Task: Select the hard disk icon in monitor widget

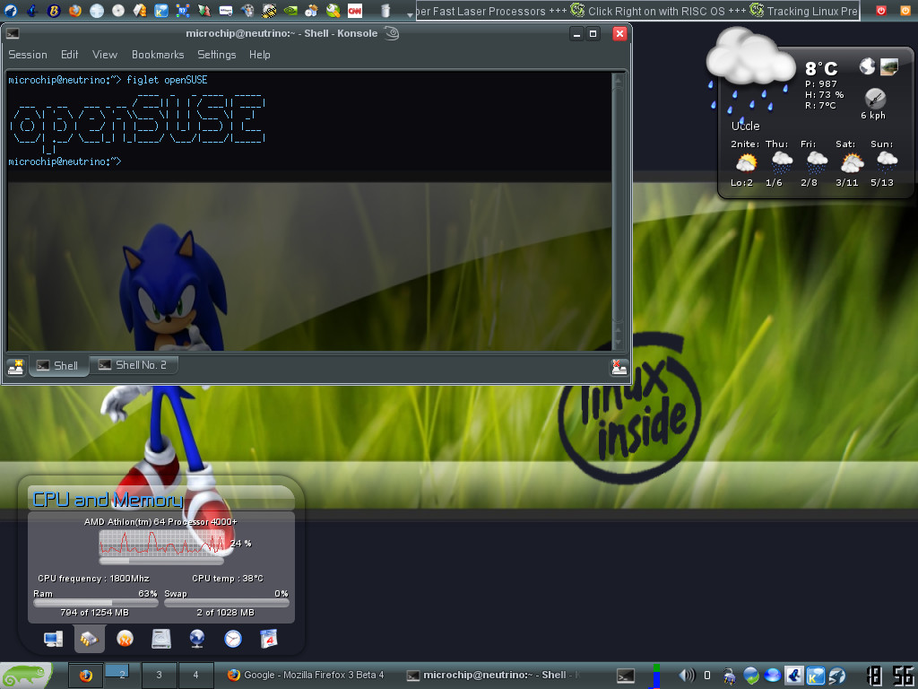Action: [x=161, y=639]
